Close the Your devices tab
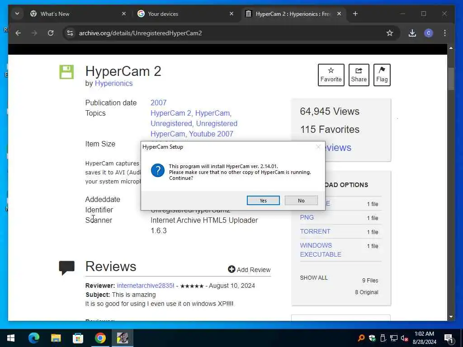This screenshot has width=463, height=347. (231, 14)
